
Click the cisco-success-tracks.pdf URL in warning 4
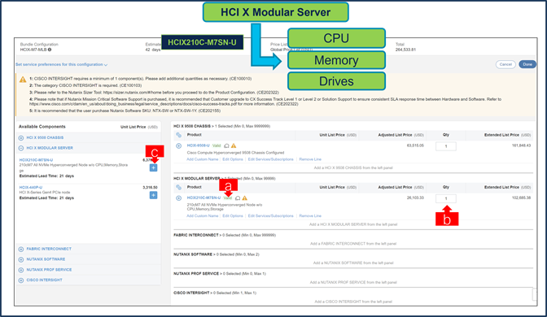click(x=133, y=104)
